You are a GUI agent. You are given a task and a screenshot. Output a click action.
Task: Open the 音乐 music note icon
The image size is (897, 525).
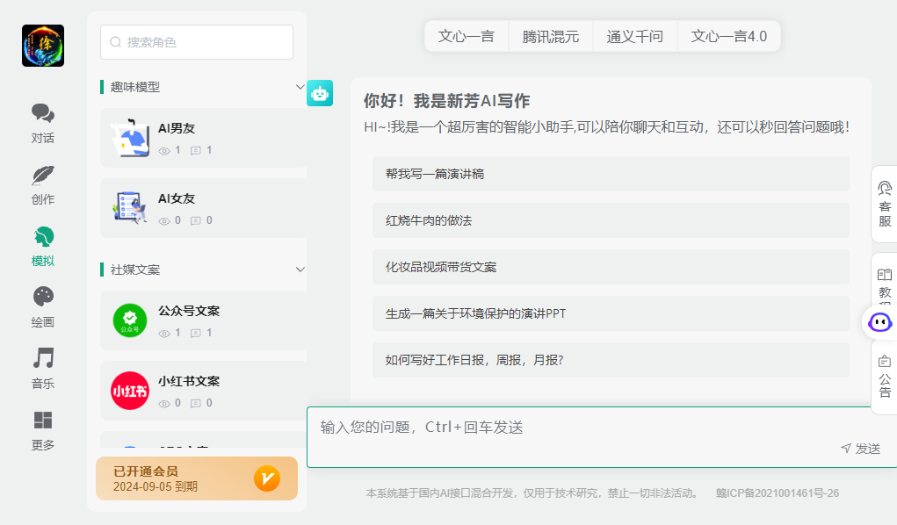click(x=42, y=358)
